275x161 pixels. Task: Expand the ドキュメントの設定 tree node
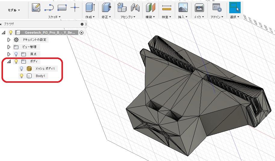(9, 40)
